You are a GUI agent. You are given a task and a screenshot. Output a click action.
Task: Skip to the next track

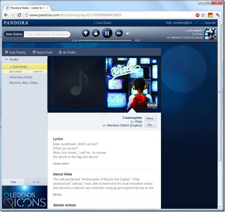click(119, 33)
